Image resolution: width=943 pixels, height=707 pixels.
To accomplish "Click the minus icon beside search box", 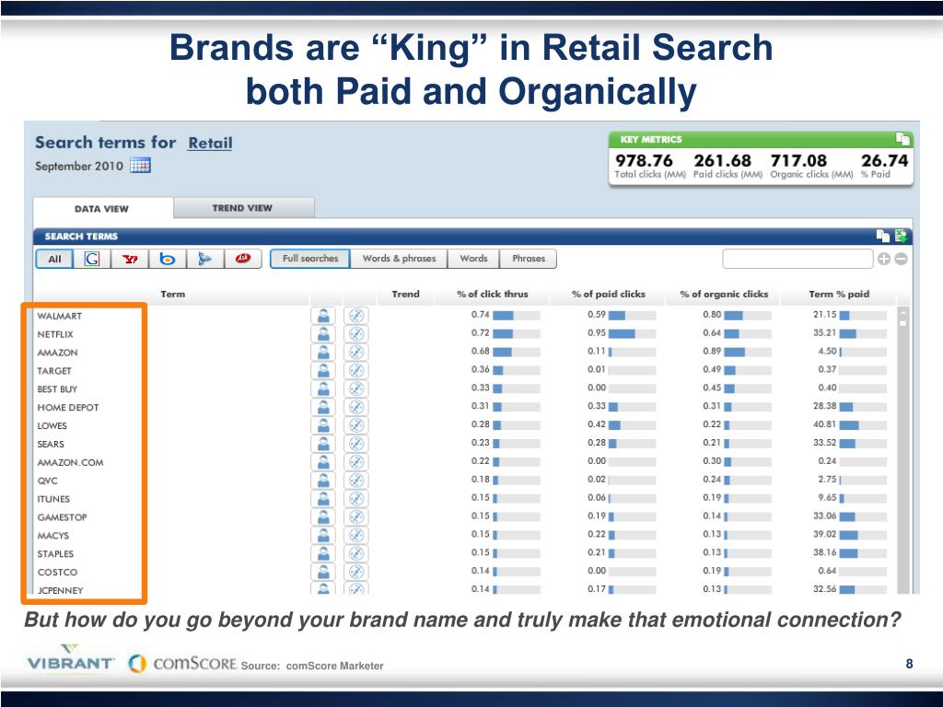I will (901, 259).
